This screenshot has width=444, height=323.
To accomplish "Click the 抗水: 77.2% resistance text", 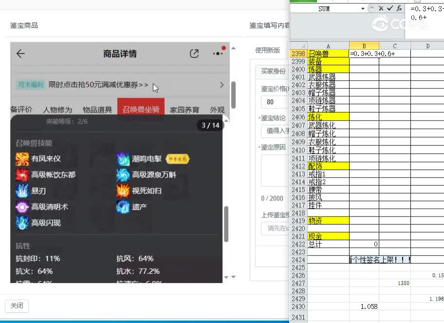I will click(138, 271).
